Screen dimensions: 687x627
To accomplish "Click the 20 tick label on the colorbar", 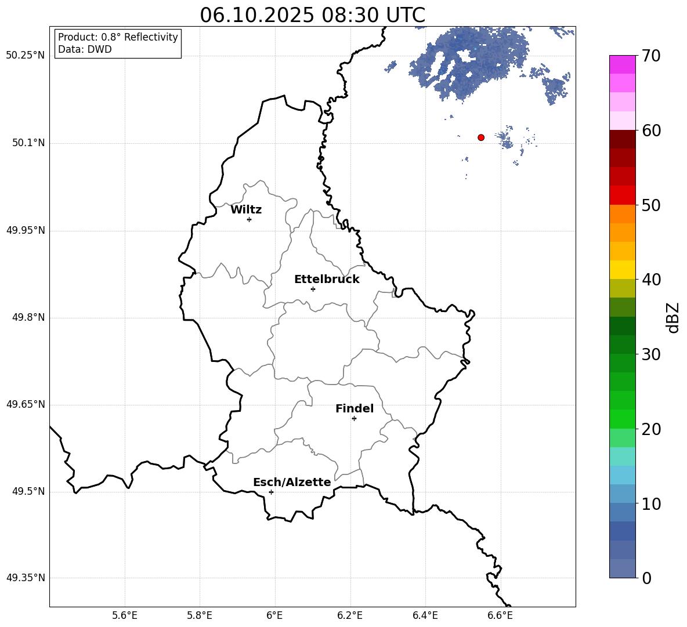I will click(x=651, y=429).
